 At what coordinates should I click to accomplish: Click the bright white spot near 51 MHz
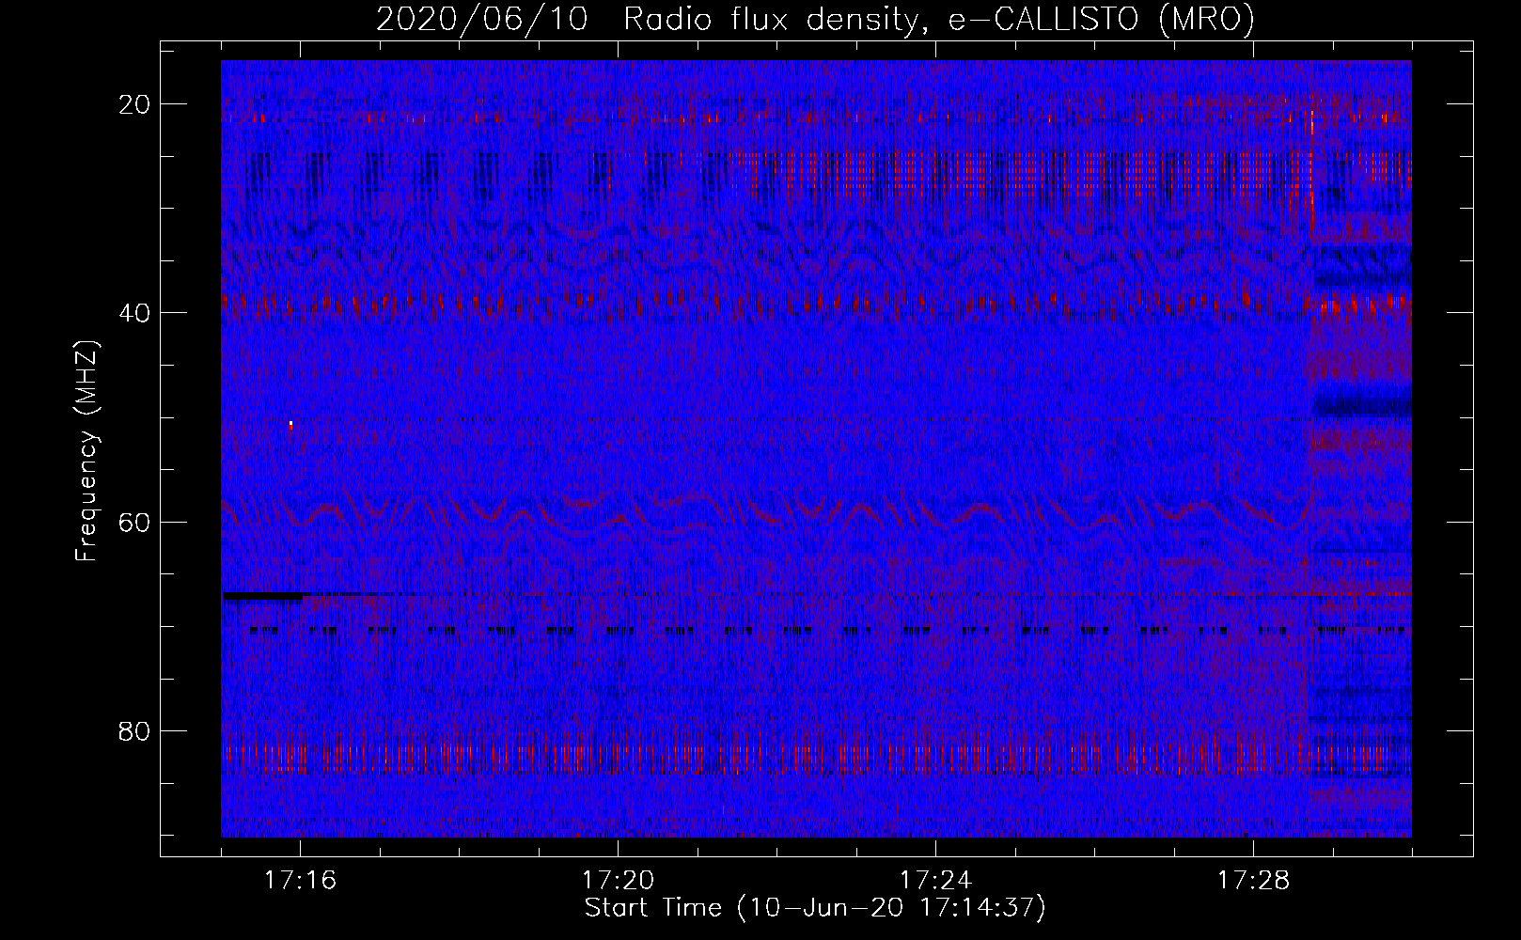click(x=291, y=425)
